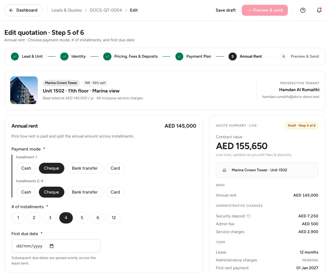The height and width of the screenshot is (273, 327).
Task: Click Unit 1502 · 11th floor · Marina view heading
Action: pos(81,91)
